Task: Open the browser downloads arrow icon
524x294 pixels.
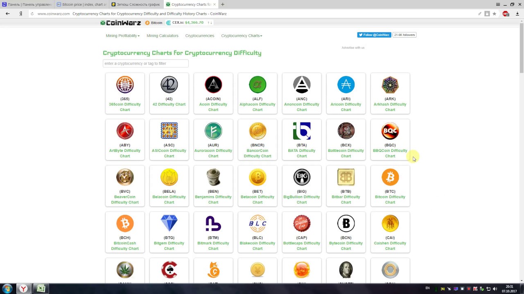Action: pos(517,13)
